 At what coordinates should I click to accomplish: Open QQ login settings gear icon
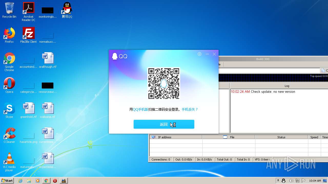point(200,54)
